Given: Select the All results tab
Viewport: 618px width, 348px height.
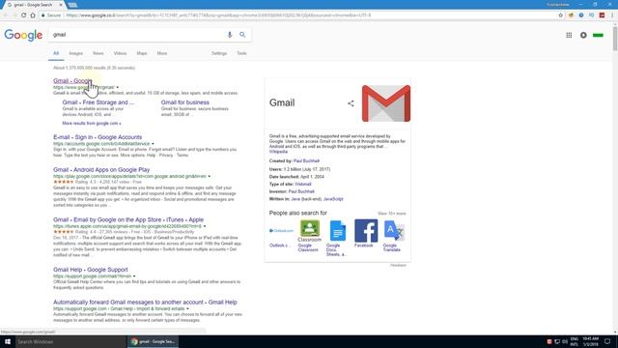Looking at the screenshot, I should point(56,53).
